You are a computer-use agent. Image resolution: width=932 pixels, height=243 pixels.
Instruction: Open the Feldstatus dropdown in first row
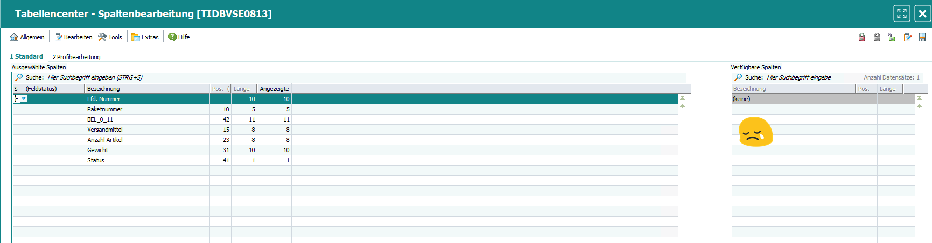(24, 99)
